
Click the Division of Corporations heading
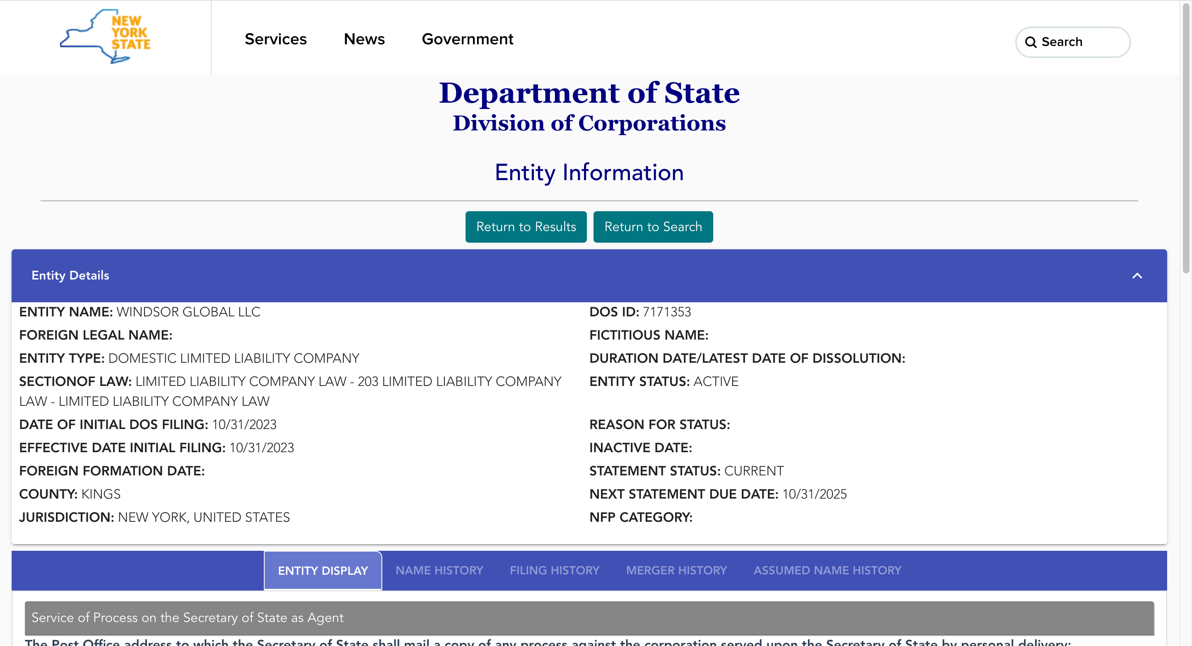(x=589, y=123)
